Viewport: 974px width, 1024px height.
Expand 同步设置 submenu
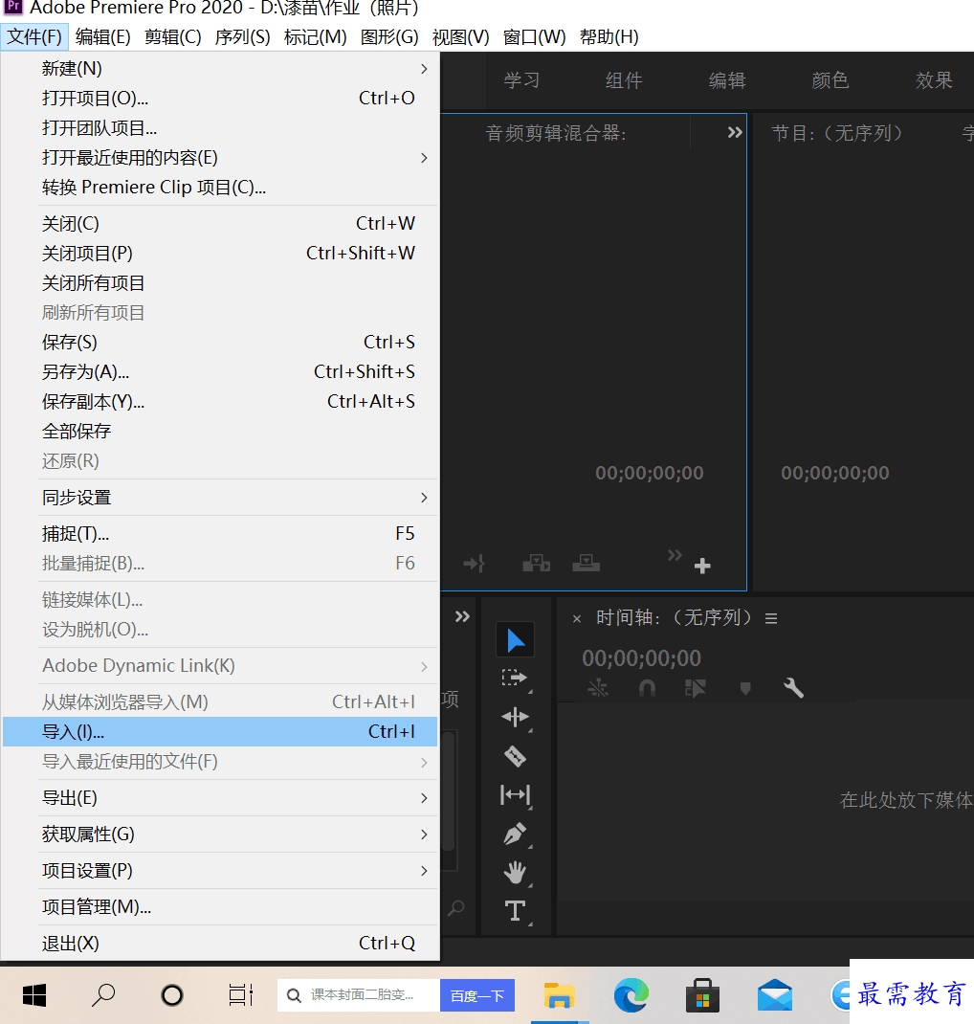pyautogui.click(x=220, y=498)
